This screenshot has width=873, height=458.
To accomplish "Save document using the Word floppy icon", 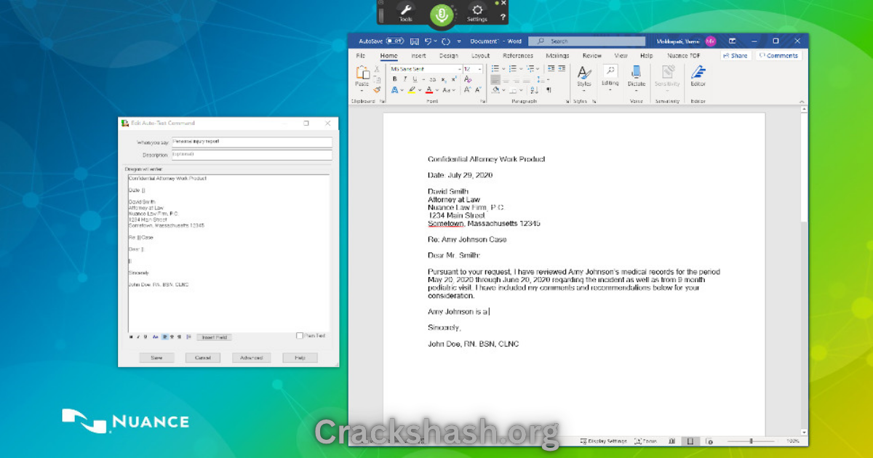I will 414,41.
